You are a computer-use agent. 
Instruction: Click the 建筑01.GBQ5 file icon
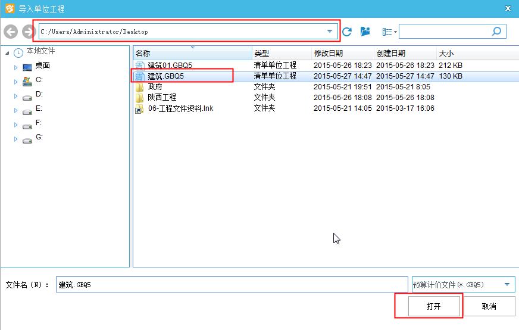click(140, 66)
